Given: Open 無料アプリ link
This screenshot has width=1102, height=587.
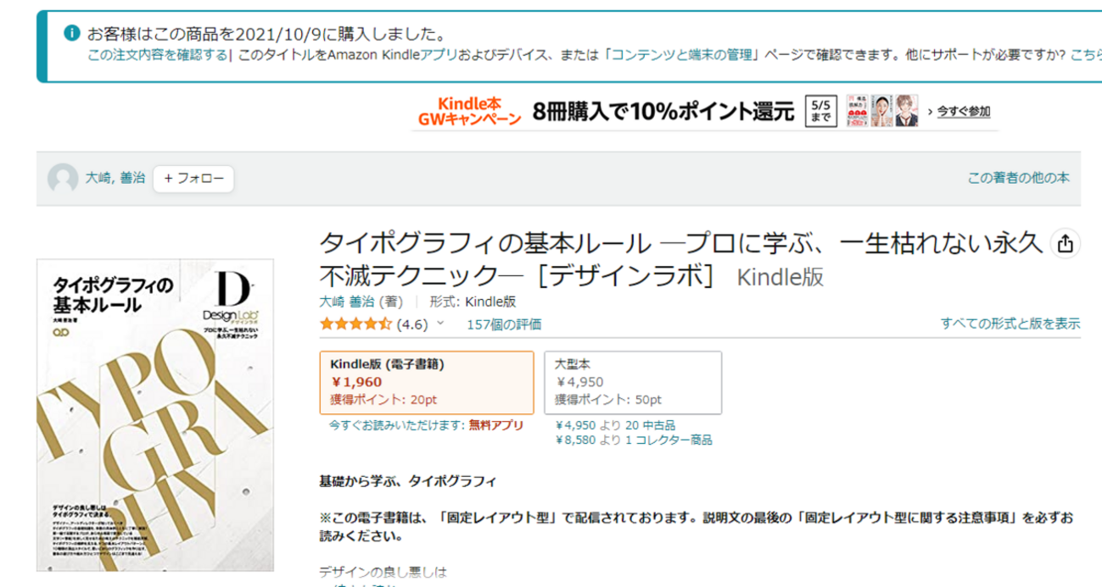Looking at the screenshot, I should click(496, 425).
